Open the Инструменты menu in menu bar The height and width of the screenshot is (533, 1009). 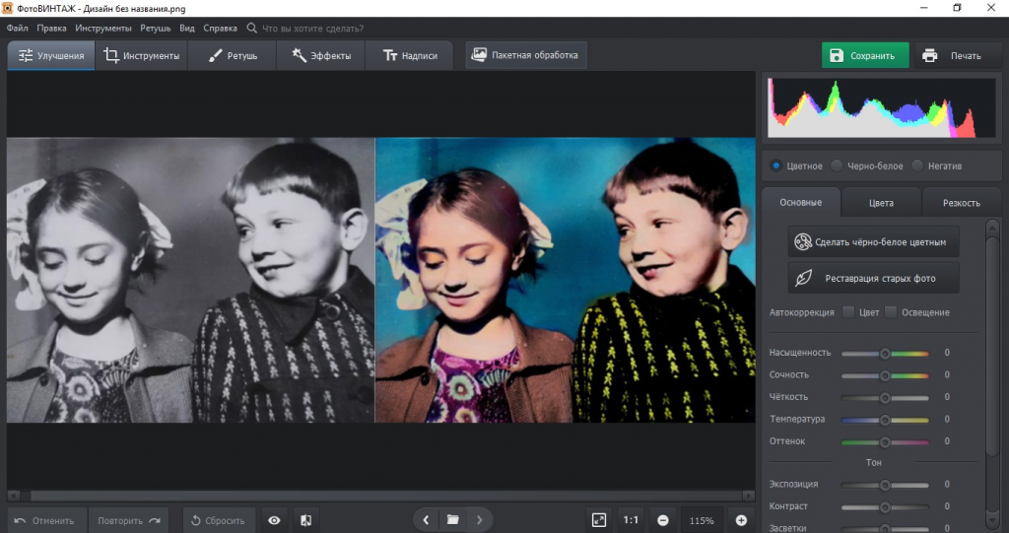click(x=103, y=29)
